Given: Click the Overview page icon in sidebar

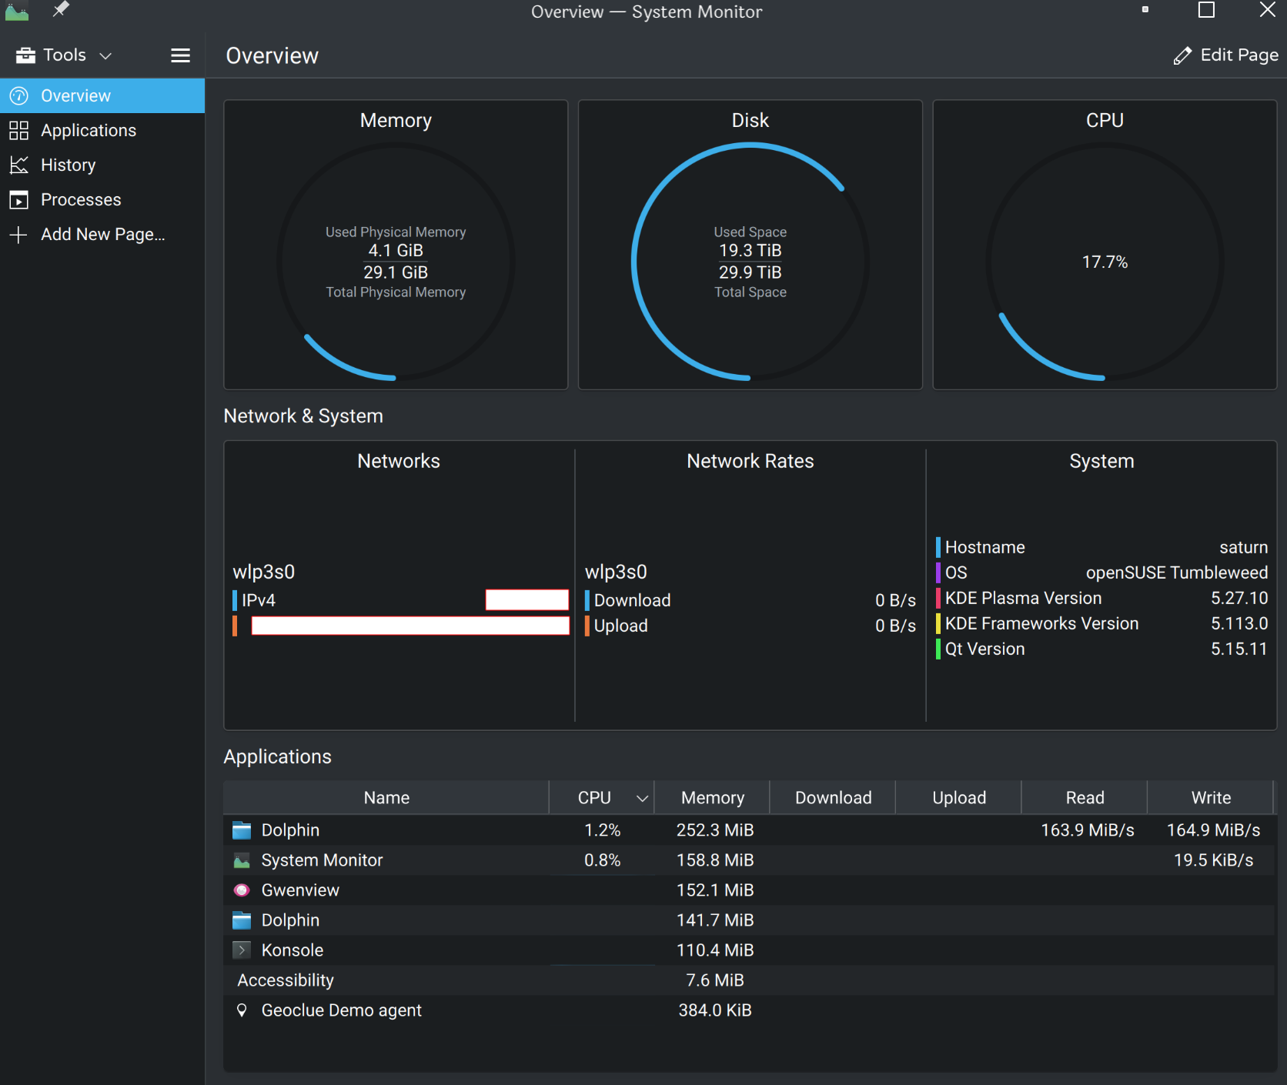Looking at the screenshot, I should 18,95.
